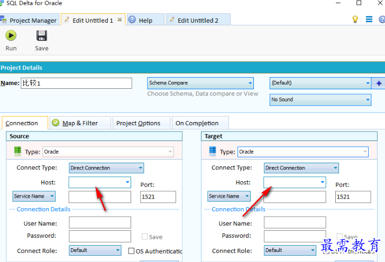
Task: Click Target User Name field
Action: tap(295, 222)
